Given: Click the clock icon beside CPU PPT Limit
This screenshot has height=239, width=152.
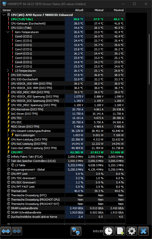Looking at the screenshot, I should [9, 174].
